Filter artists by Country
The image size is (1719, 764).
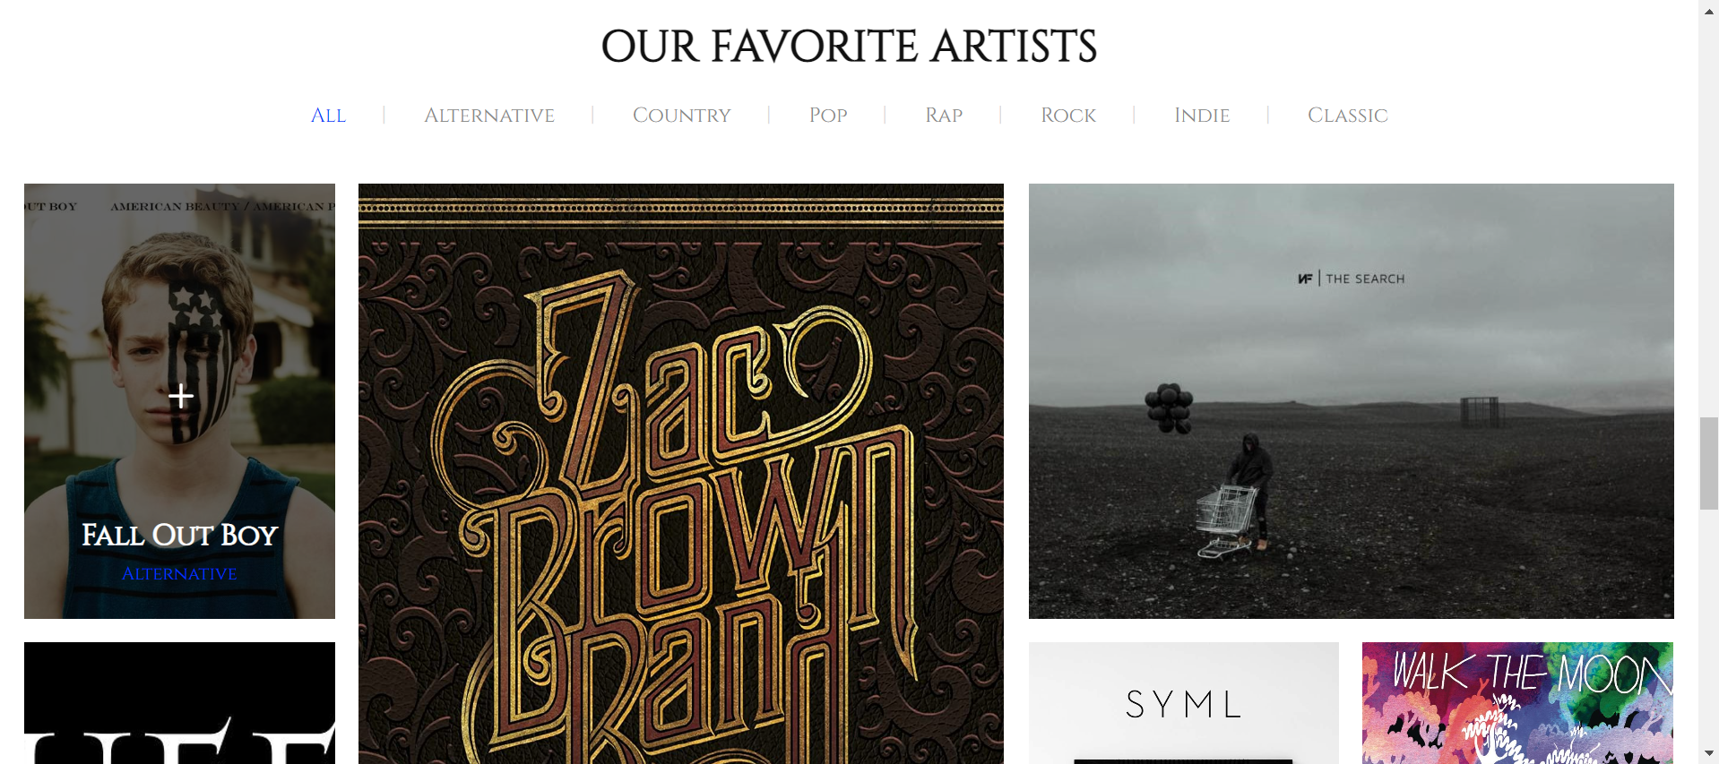click(x=681, y=116)
